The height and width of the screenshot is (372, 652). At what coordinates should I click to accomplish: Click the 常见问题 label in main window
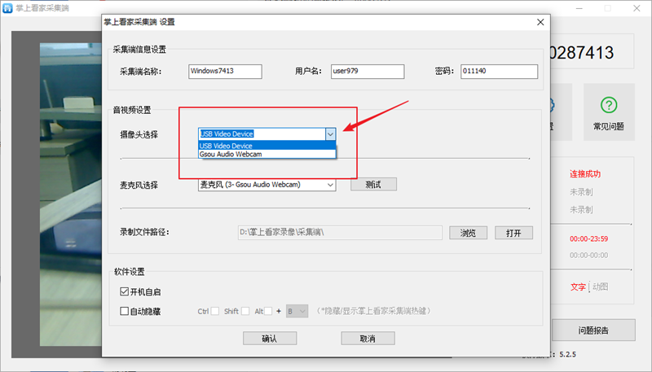(609, 126)
